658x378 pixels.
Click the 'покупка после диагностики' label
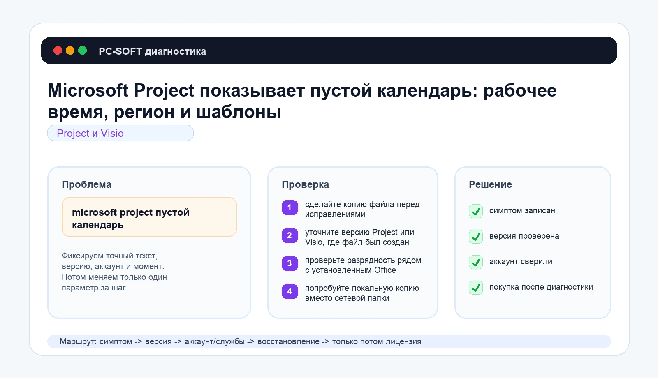click(541, 287)
